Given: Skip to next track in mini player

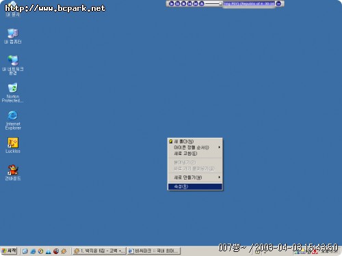Looking at the screenshot, I should [196, 3].
